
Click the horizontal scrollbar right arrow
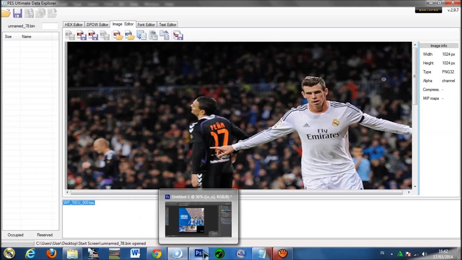pos(409,192)
